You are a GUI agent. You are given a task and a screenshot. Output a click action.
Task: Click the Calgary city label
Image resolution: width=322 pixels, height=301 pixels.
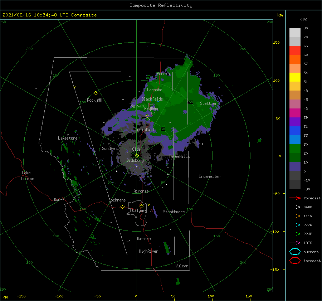coord(140,210)
